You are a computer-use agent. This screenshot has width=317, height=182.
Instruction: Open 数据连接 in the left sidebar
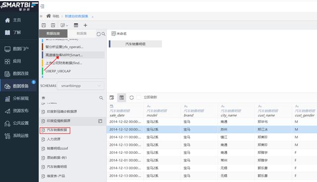tap(20, 74)
